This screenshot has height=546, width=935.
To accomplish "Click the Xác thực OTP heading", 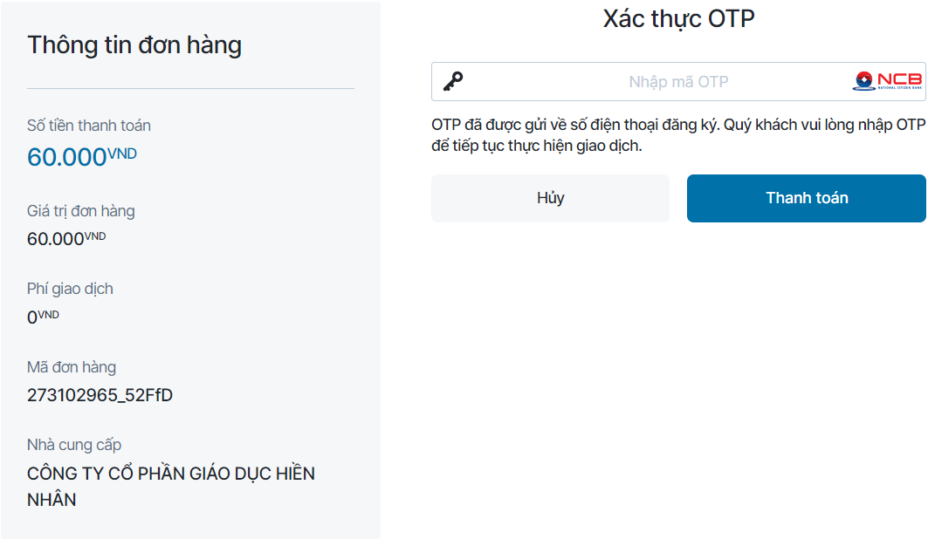I will click(678, 18).
